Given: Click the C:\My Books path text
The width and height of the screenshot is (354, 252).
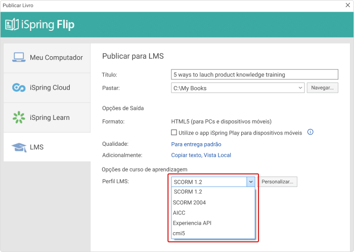Looking at the screenshot, I should [x=190, y=88].
